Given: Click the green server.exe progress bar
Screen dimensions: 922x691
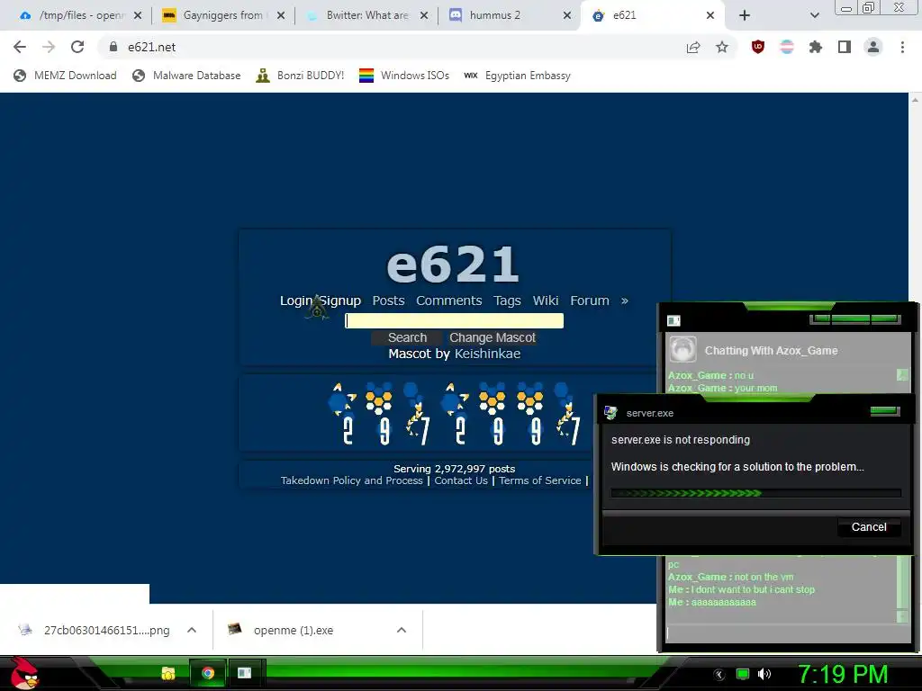Looking at the screenshot, I should (755, 493).
